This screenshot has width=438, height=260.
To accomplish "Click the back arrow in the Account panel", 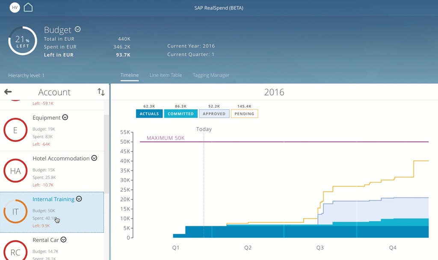I will pos(7,92).
